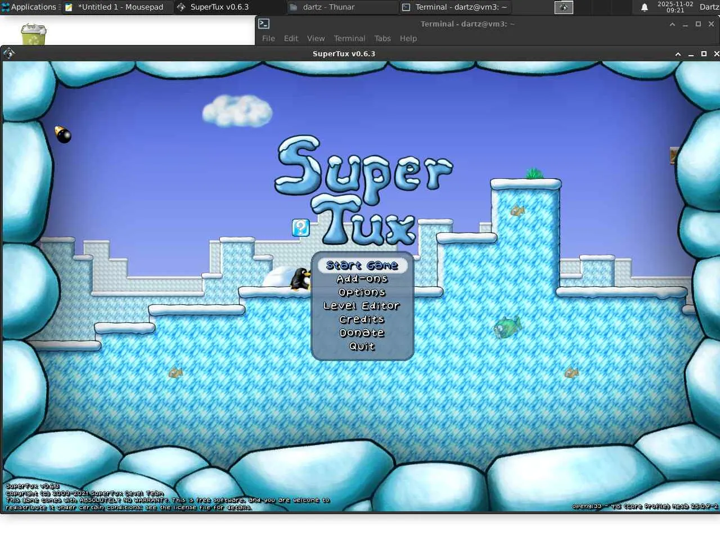Viewport: 720px width, 540px height.
Task: Launch the Level Editor from the SuperTux menu
Action: tap(362, 305)
